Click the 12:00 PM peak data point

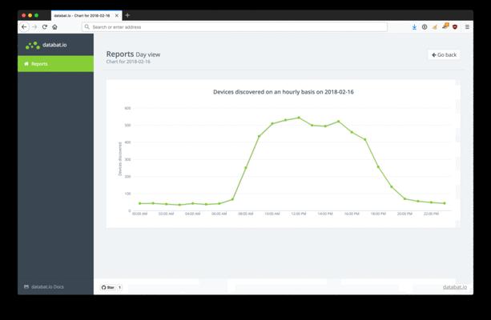click(299, 118)
